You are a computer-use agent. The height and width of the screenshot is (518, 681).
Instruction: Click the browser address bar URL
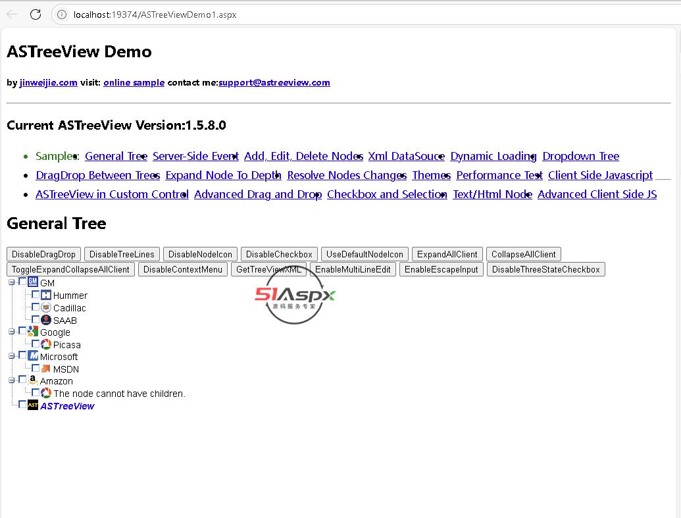pyautogui.click(x=155, y=14)
